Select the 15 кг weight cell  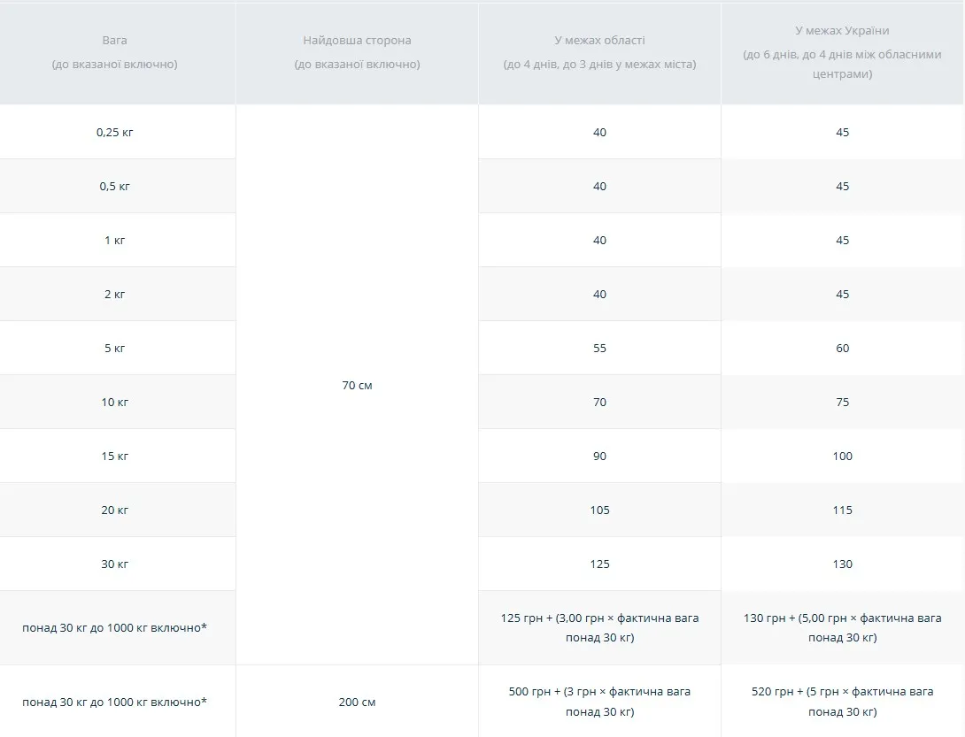(x=115, y=457)
